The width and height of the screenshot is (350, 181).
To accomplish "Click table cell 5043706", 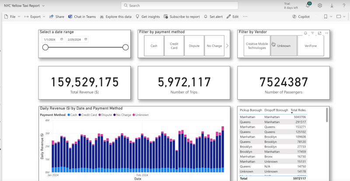I will [300, 117].
